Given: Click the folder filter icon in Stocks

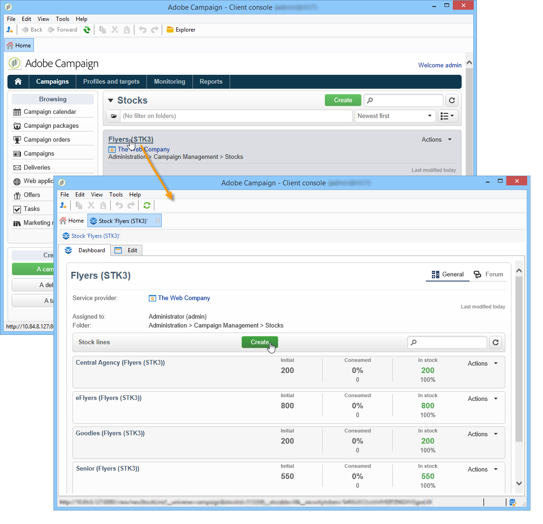Looking at the screenshot, I should [113, 116].
